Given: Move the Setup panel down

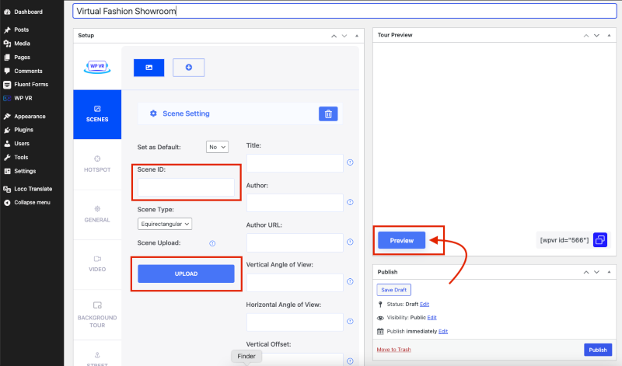Looking at the screenshot, I should coord(344,36).
